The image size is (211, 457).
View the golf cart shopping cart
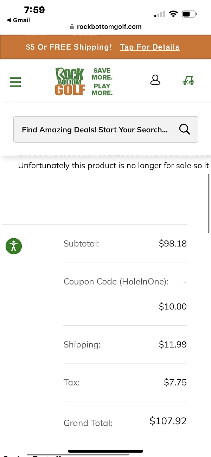point(188,81)
